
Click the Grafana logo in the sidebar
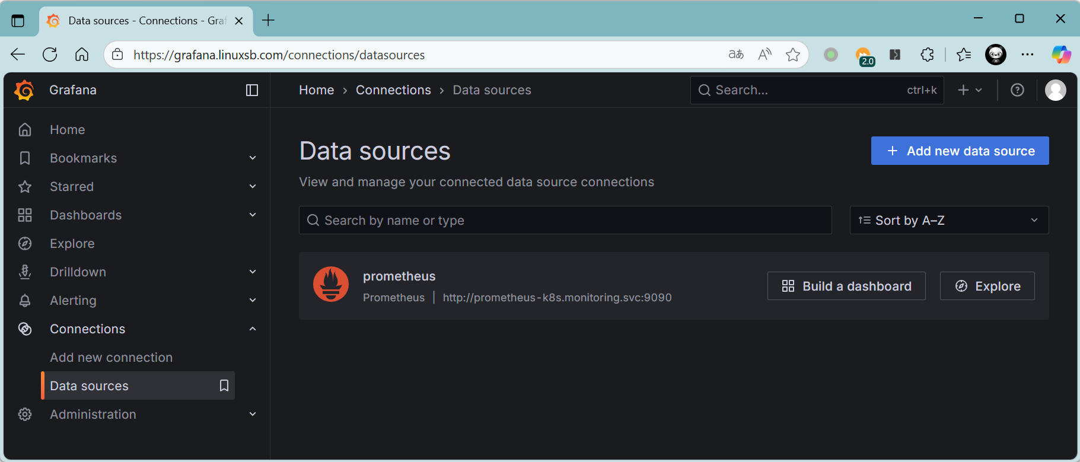(x=24, y=90)
